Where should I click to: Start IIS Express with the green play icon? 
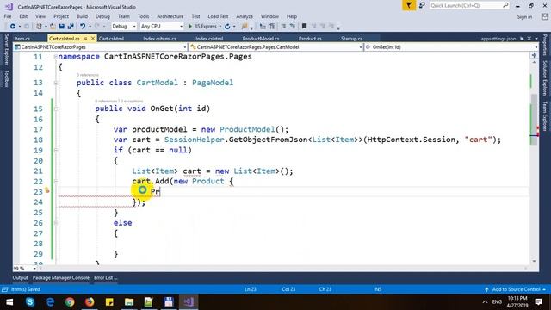[x=190, y=27]
